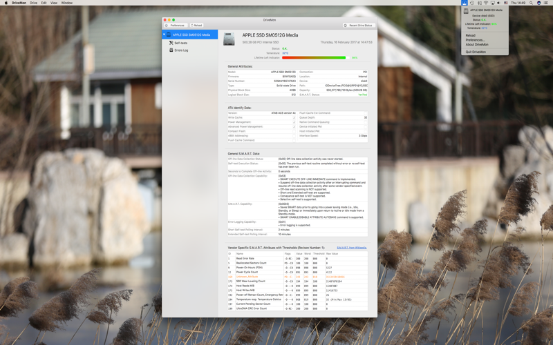
Task: Click the Interface Speed 3 Gbps value
Action: click(x=363, y=136)
